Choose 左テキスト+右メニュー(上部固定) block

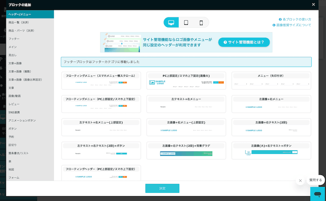coord(101,127)
